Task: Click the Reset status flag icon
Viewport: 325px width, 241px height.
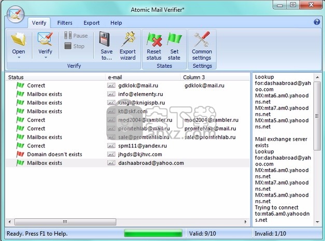Action: coord(154,39)
